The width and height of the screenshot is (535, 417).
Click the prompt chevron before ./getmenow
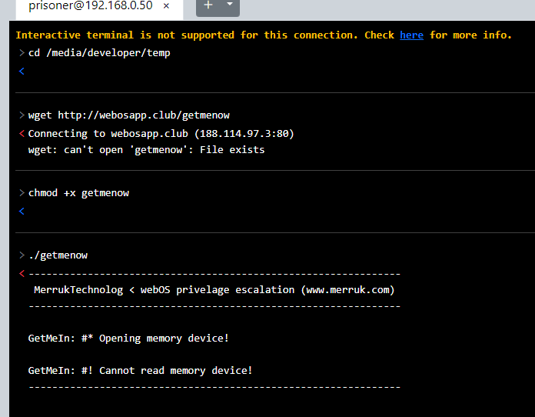point(22,255)
